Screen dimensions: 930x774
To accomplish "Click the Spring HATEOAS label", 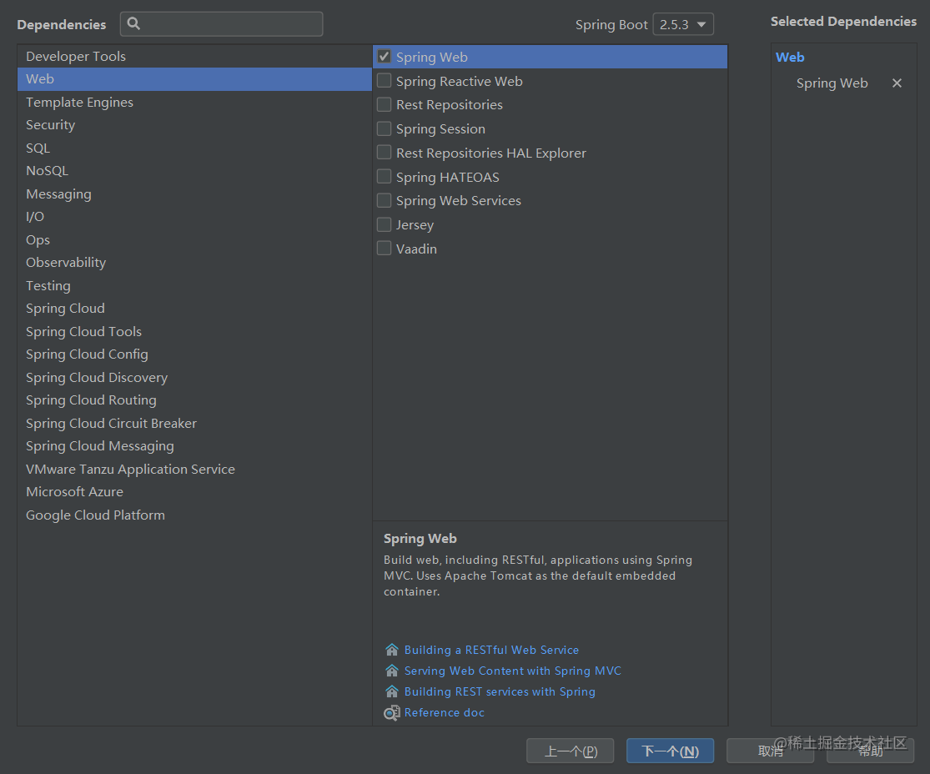I will pyautogui.click(x=448, y=177).
